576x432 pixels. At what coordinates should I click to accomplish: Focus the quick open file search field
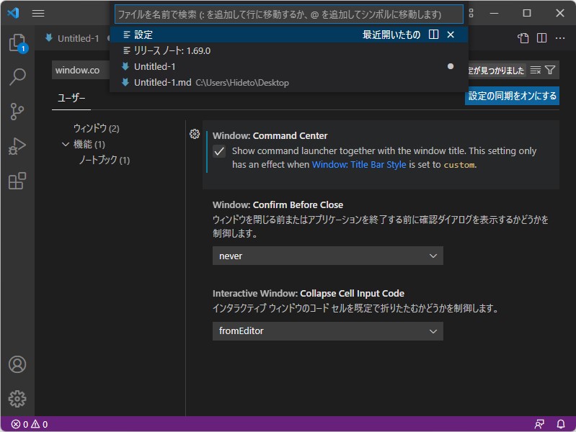click(x=289, y=14)
